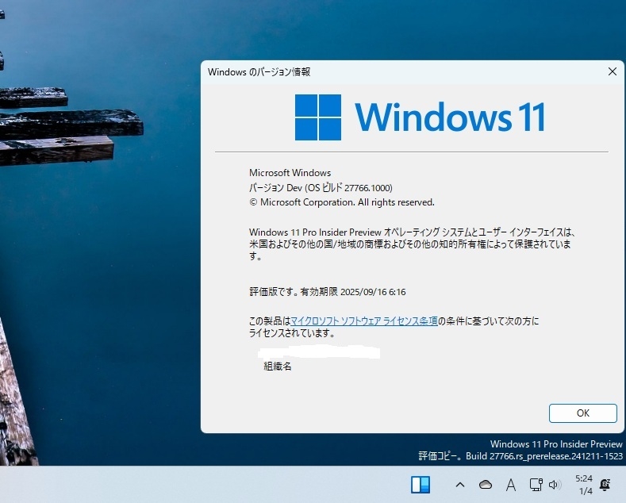Image resolution: width=626 pixels, height=503 pixels.
Task: Click the Microsoft Windows text line
Action: pos(290,173)
